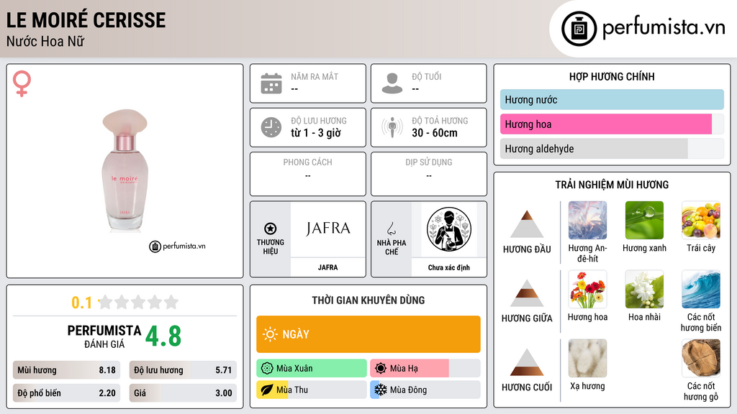The height and width of the screenshot is (414, 737).
Task: Click the Giá 3.00 score bar
Action: 183,393
